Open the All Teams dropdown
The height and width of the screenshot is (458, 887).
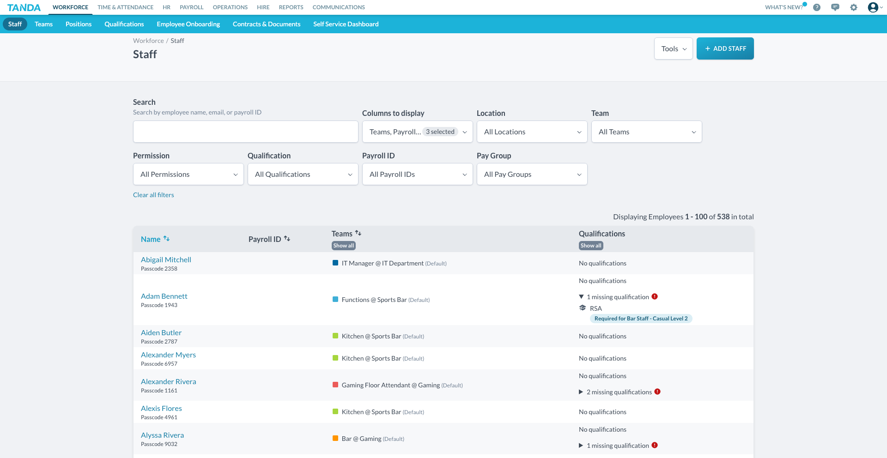(646, 132)
